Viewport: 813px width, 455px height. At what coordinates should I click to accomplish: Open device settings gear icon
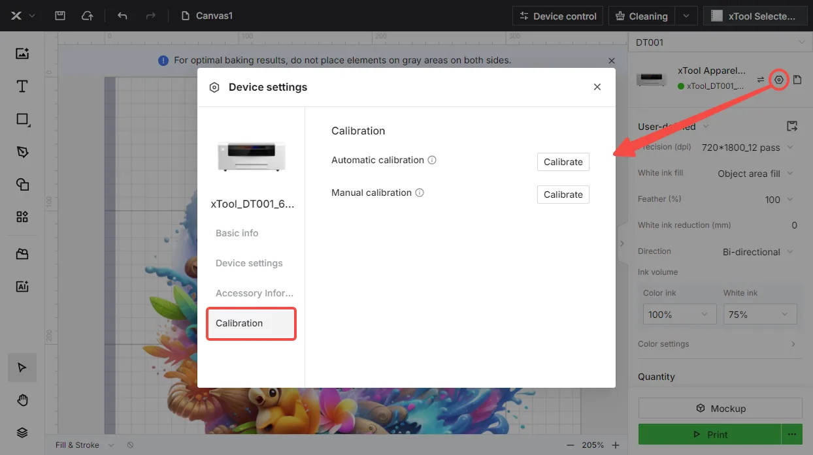point(778,80)
